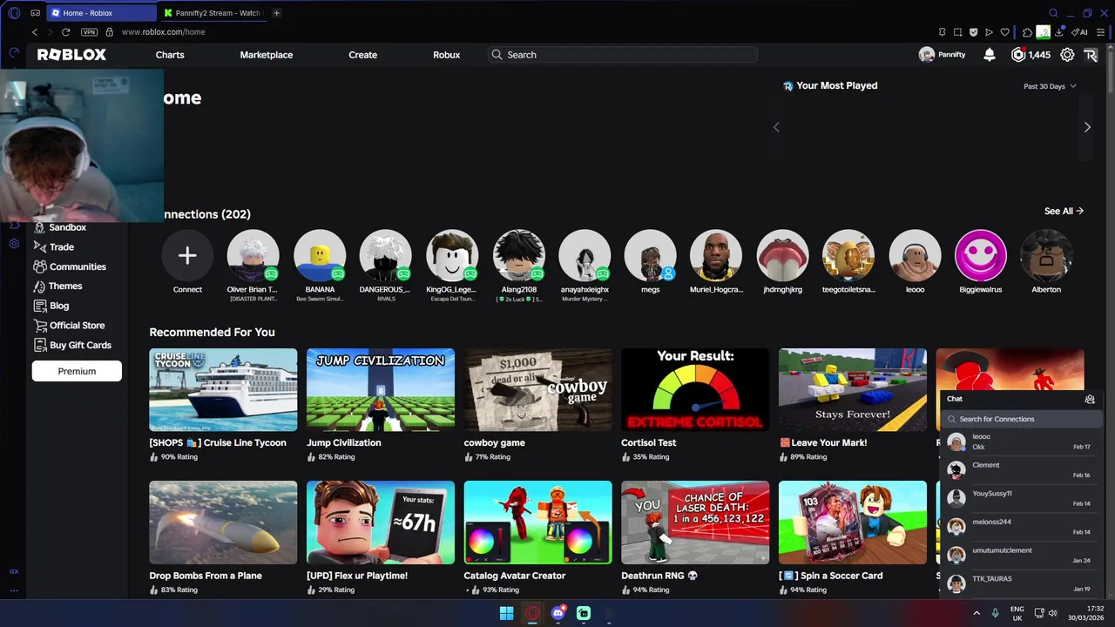The width and height of the screenshot is (1115, 627).
Task: Open new chat group icon in Chat header
Action: coord(1090,399)
